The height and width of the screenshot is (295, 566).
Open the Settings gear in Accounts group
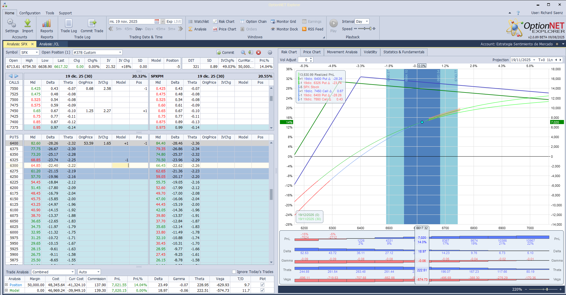12,26
